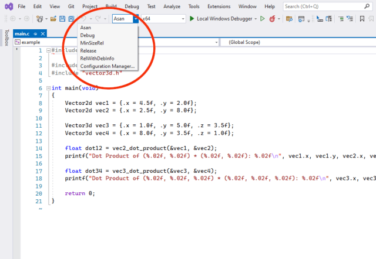Click the New Project icon
Screen dimensions: 376x259
(x=39, y=19)
